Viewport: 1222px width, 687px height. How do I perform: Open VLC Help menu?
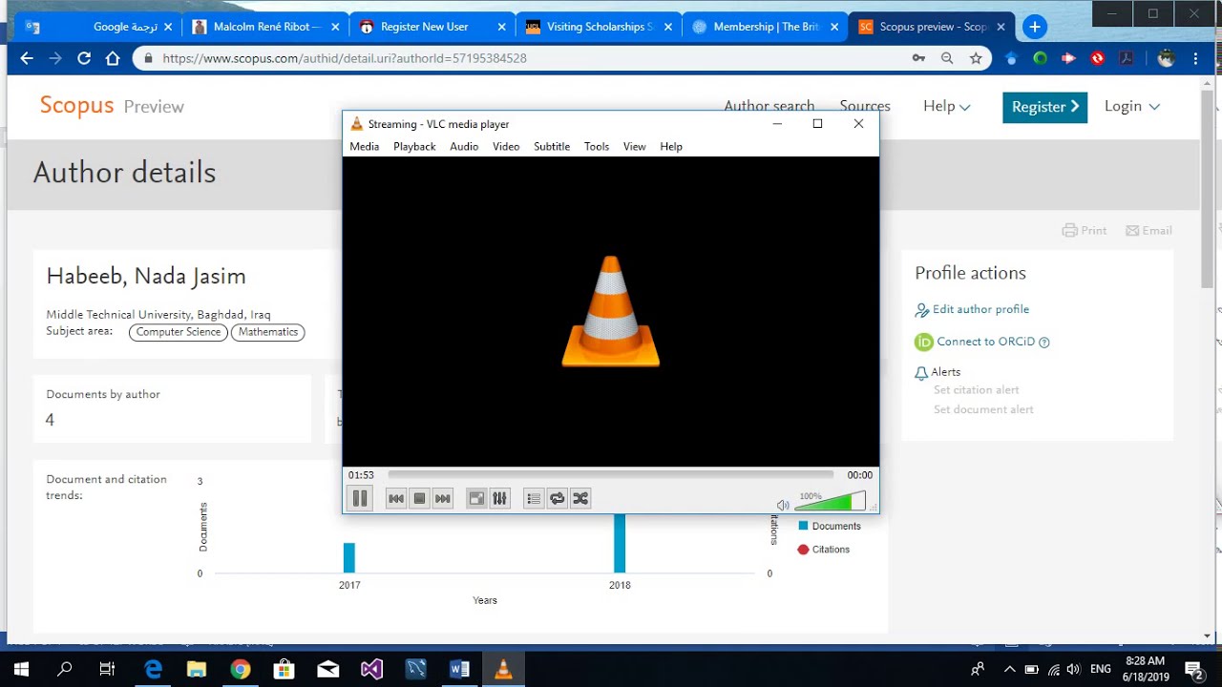(x=671, y=146)
